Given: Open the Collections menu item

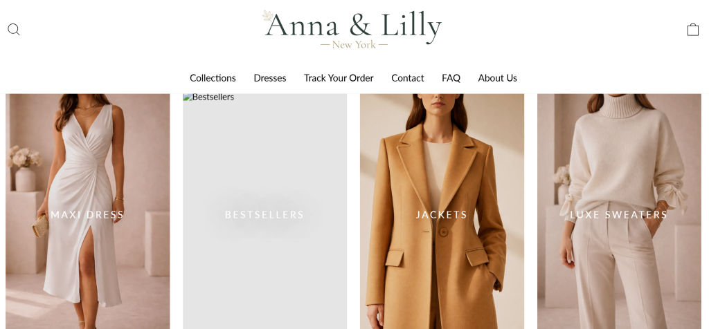Looking at the screenshot, I should [213, 78].
